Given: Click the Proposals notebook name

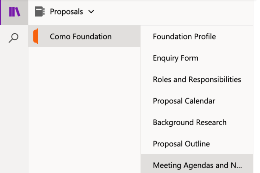Looking at the screenshot, I should (66, 12).
